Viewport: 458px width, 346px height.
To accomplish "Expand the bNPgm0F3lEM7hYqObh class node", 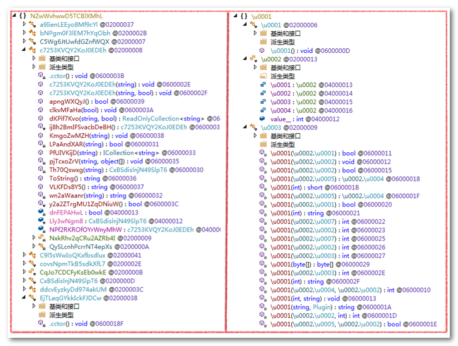I will [x=25, y=33].
